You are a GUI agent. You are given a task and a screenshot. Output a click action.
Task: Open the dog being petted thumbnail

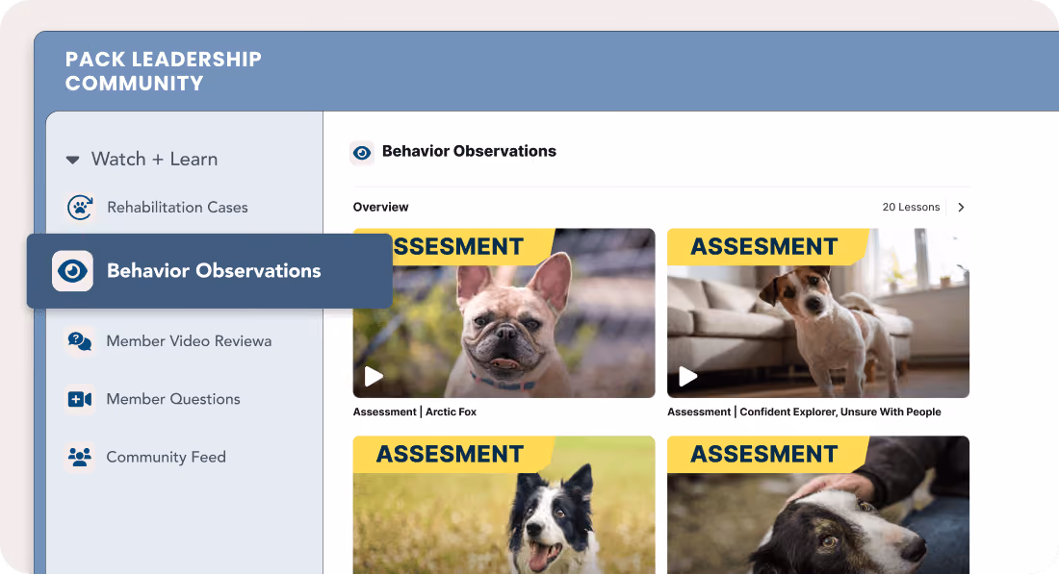pos(818,505)
